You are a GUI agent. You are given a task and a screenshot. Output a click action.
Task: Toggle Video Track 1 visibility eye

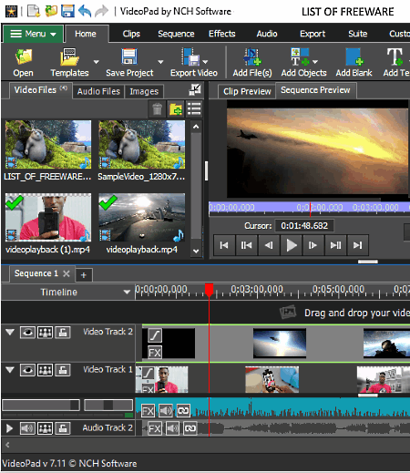27,370
